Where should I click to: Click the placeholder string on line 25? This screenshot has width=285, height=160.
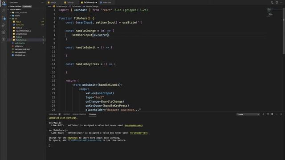pyautogui.click(x=123, y=110)
